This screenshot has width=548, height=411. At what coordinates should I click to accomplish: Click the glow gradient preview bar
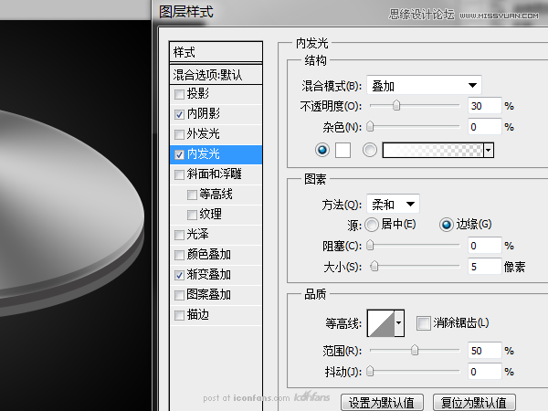pyautogui.click(x=433, y=151)
